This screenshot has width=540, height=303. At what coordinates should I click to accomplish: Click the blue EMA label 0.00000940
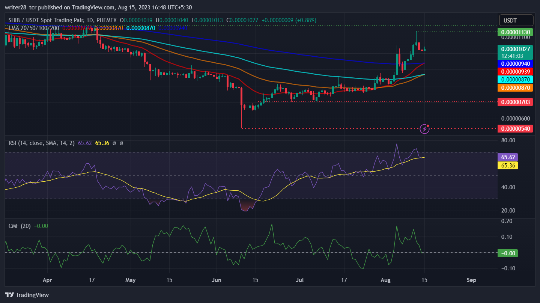point(514,64)
